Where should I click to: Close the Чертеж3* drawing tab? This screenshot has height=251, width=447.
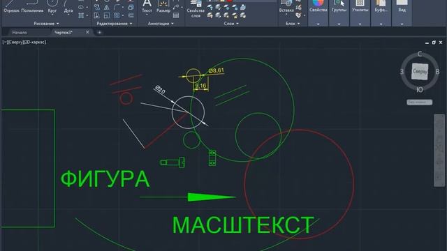pos(87,32)
